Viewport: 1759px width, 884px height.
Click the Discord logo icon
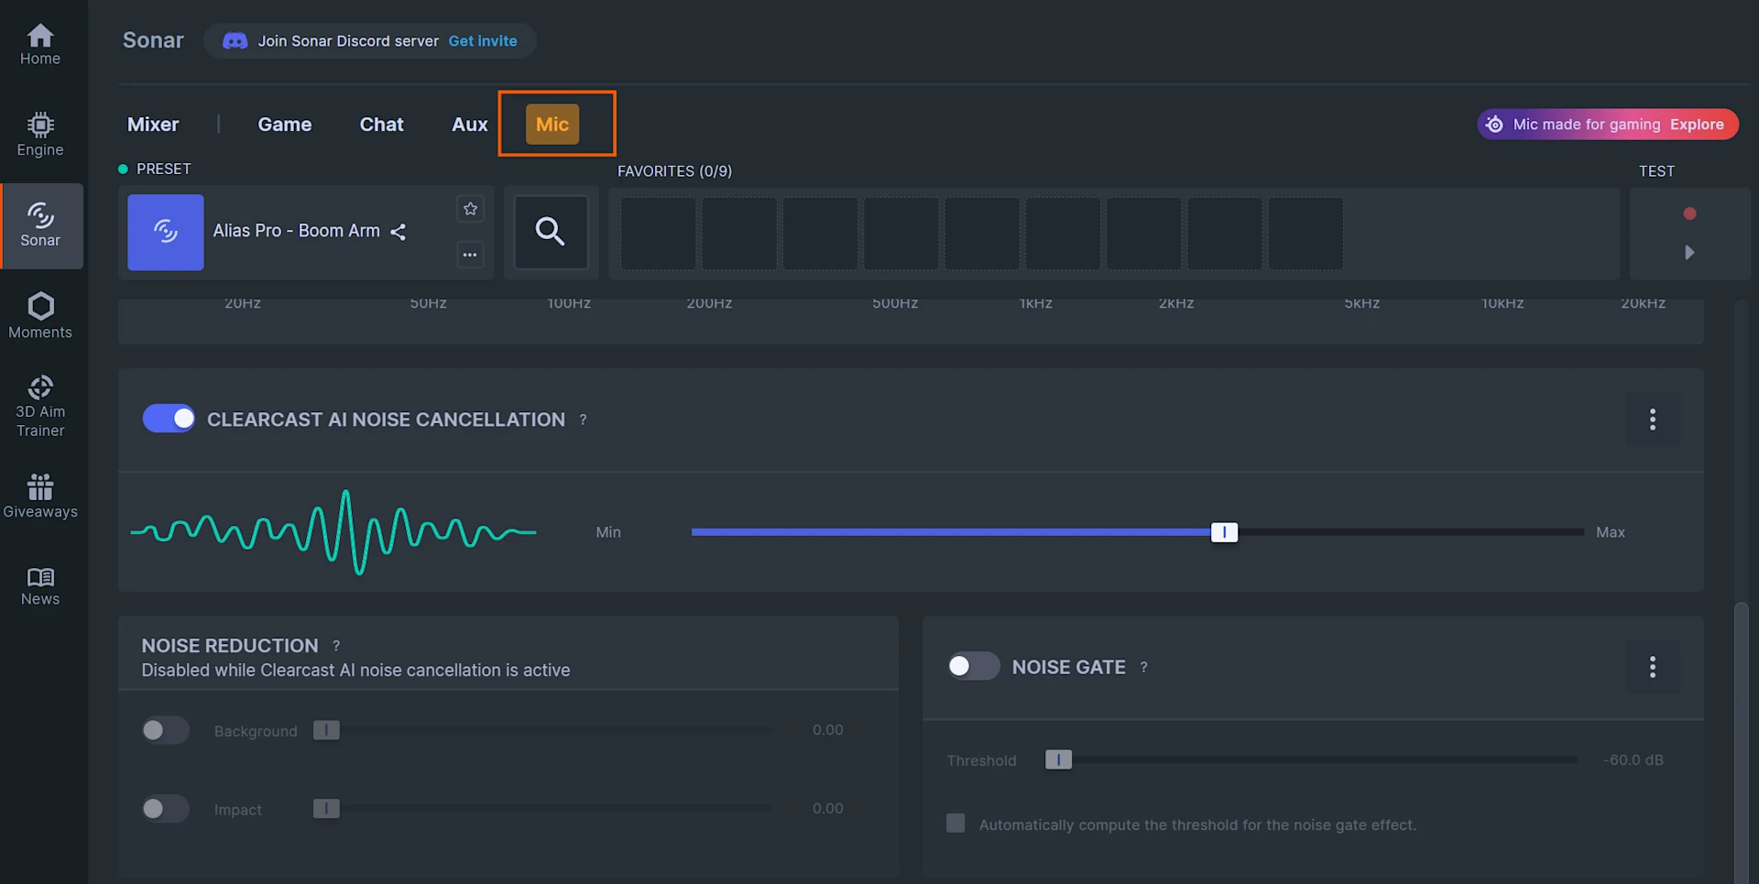(x=235, y=41)
